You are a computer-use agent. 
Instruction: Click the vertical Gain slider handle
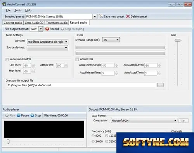click(178, 40)
